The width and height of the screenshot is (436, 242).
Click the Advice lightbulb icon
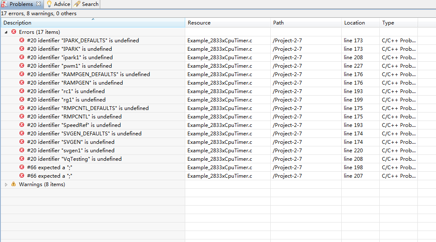coord(49,4)
